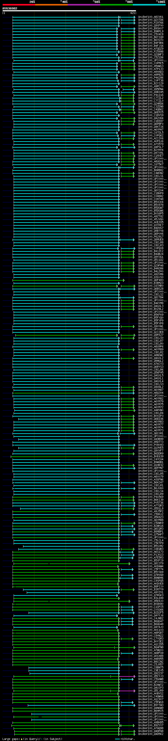Select the UniRef100_A6YM87 label
Viewport: 168px width, 741px height.
(x=150, y=390)
